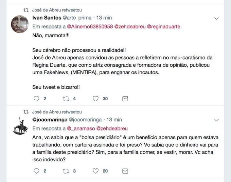Expand options chevron on @joaomaringa's tweet

(217, 120)
